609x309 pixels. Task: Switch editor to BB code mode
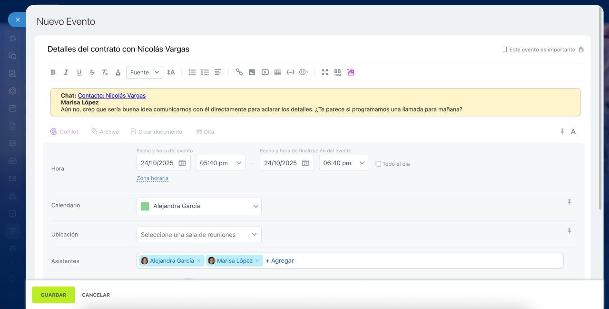(x=337, y=72)
